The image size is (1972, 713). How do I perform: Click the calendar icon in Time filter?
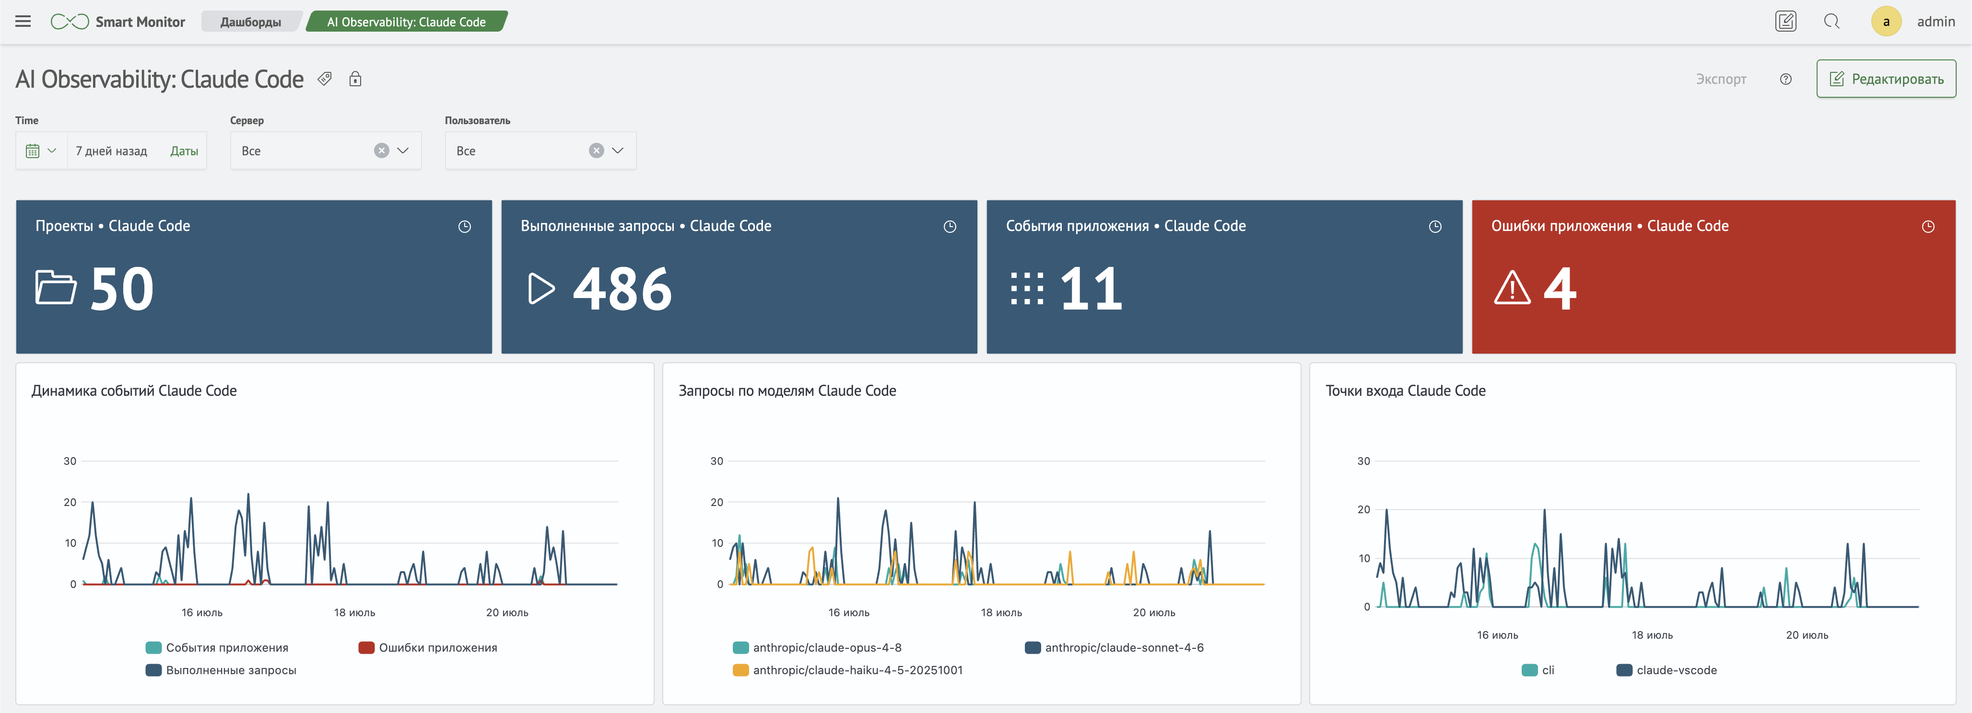(x=32, y=151)
